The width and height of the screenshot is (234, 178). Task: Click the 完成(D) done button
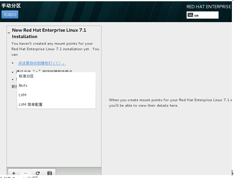[10, 15]
